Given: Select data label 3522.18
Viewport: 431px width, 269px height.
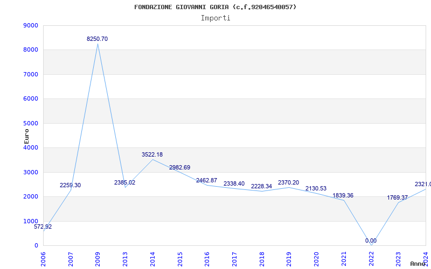Looking at the screenshot, I should point(152,154).
